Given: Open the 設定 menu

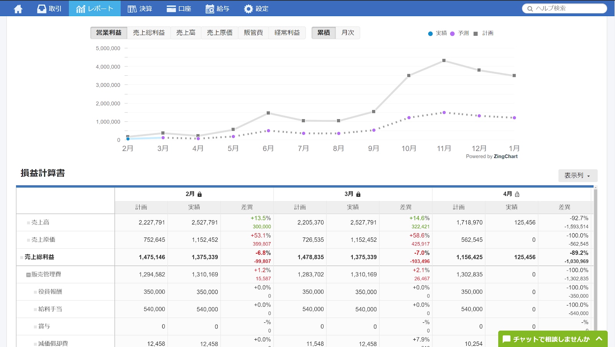Looking at the screenshot, I should tap(256, 8).
